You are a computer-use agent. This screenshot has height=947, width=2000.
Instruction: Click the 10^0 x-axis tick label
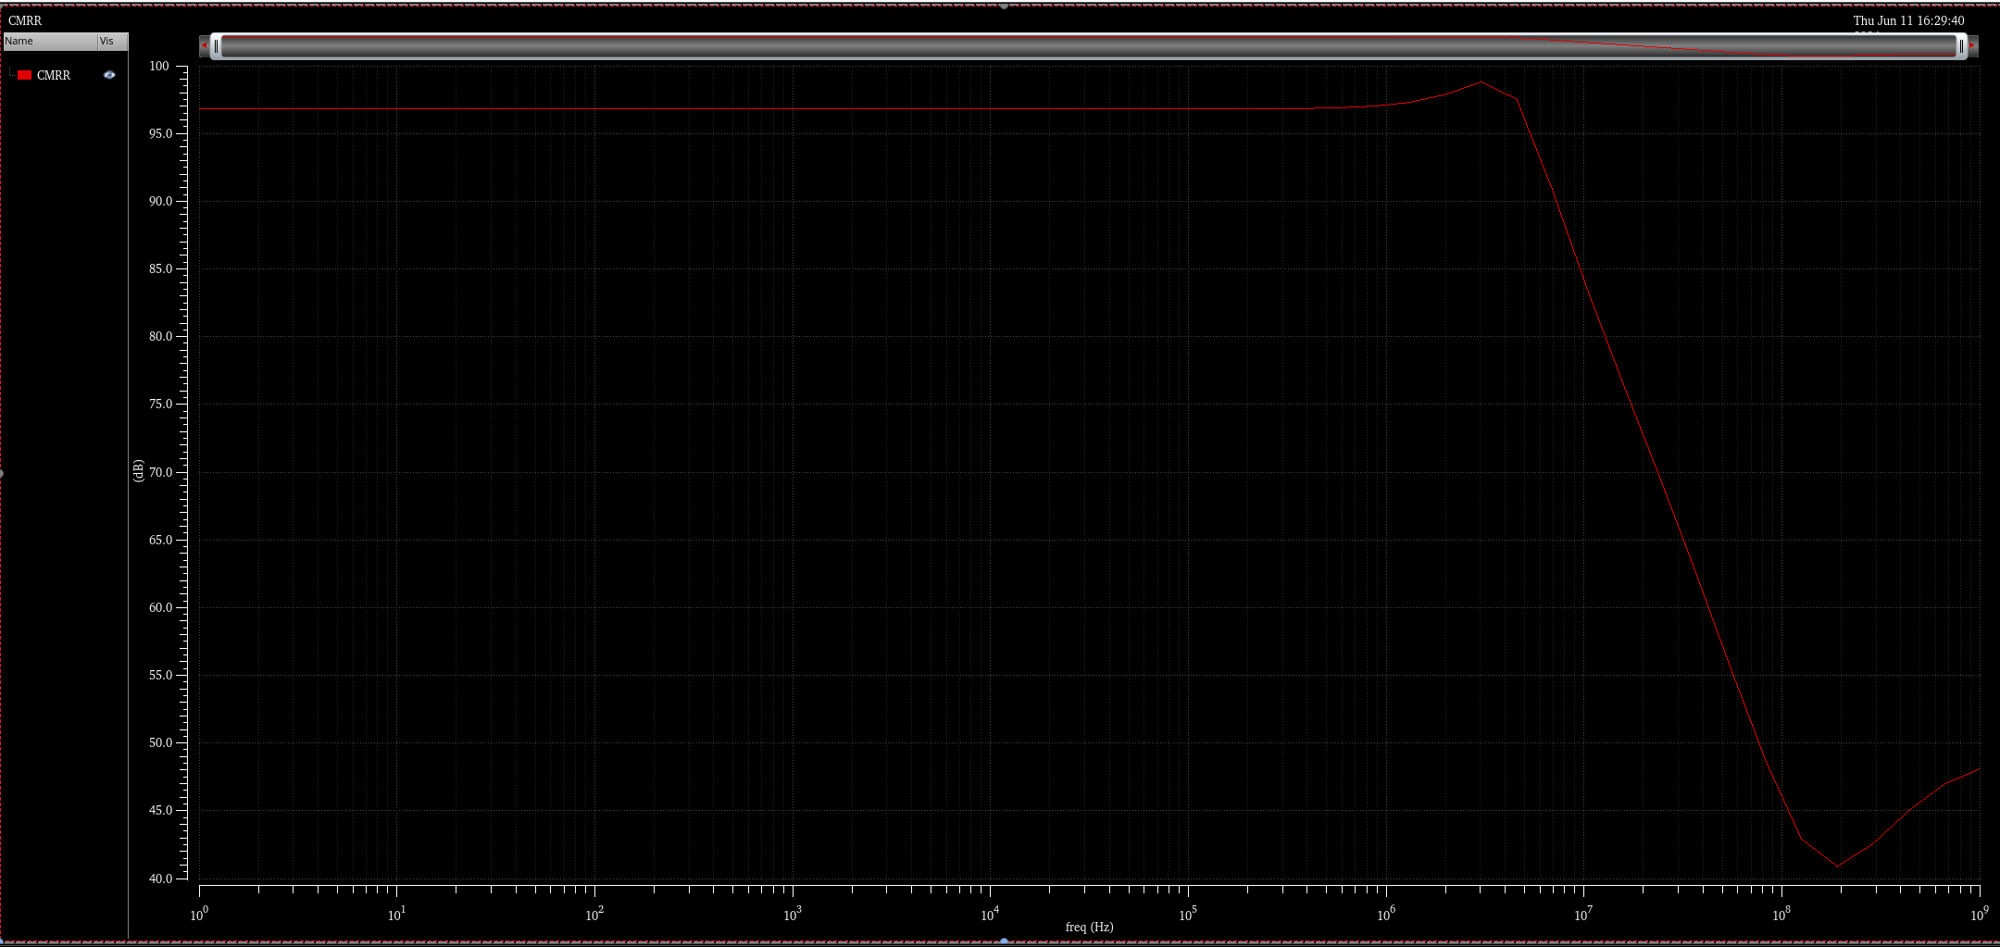click(x=198, y=915)
